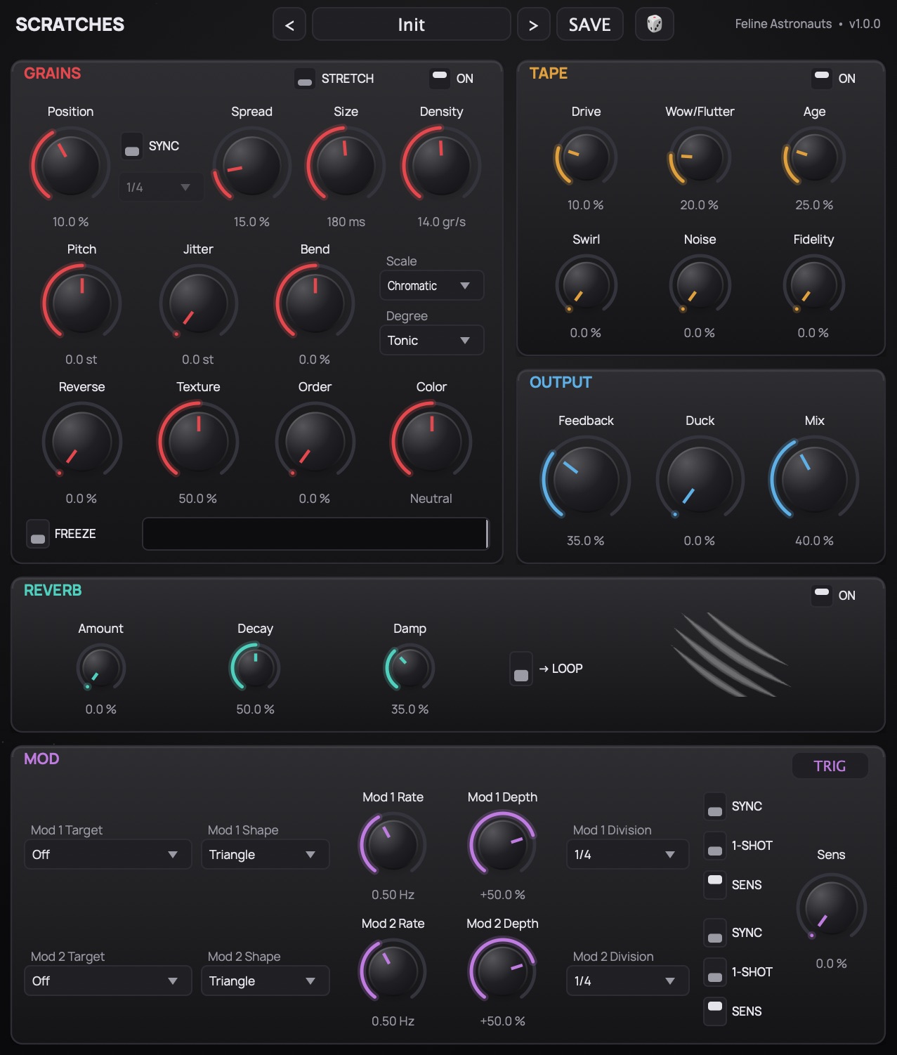Click the Bend knob
897x1055 pixels.
[315, 303]
